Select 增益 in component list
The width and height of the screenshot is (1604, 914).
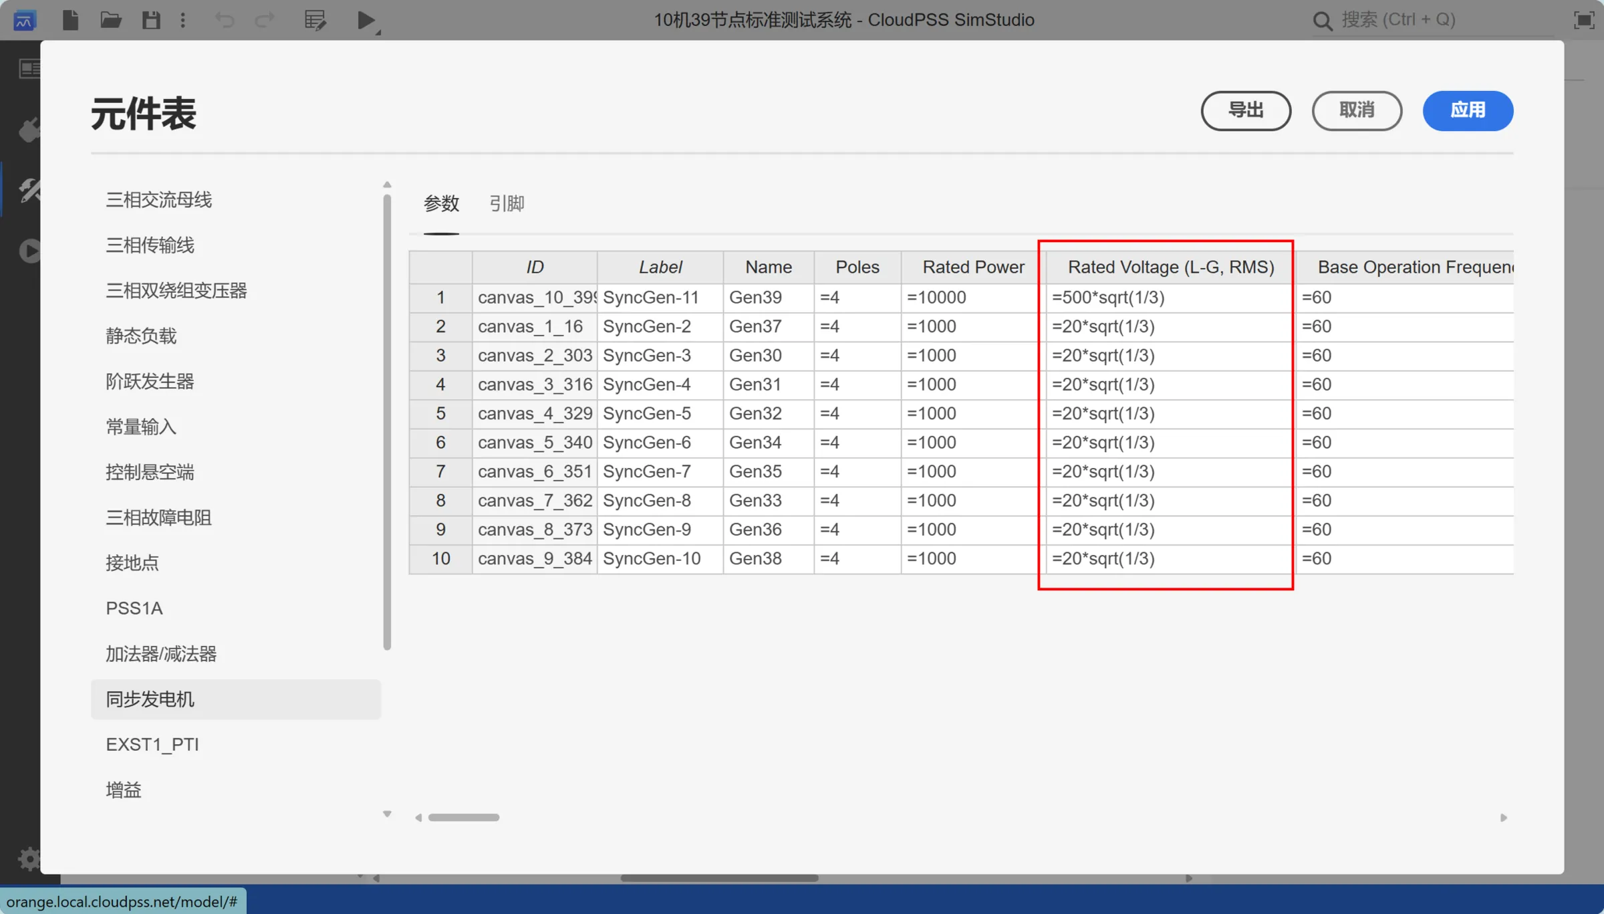coord(235,790)
